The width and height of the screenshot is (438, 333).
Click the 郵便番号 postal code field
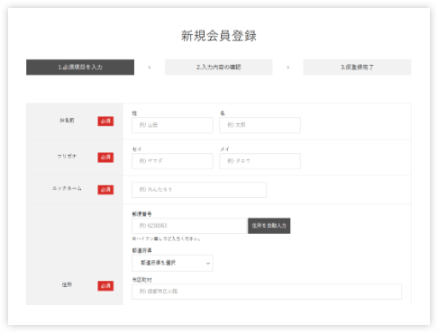[189, 226]
